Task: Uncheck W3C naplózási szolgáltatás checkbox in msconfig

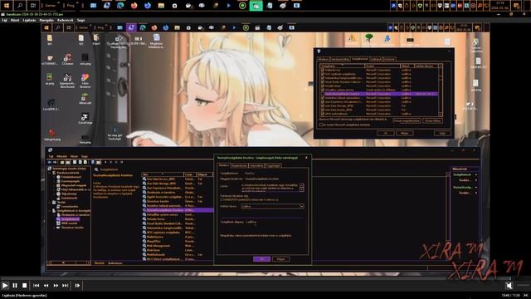Action: [323, 74]
